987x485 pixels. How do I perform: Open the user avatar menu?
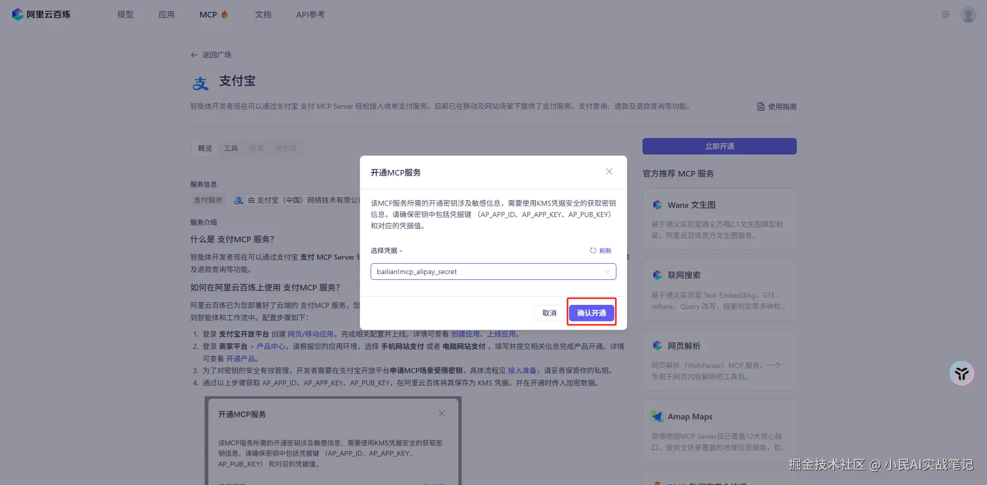968,14
